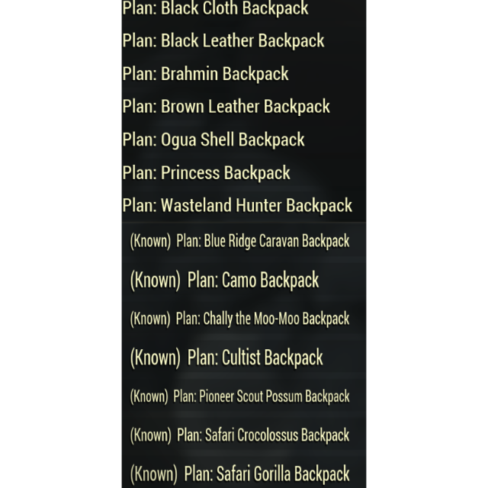
Task: Click the Black Leather Backpack plan
Action: click(223, 41)
